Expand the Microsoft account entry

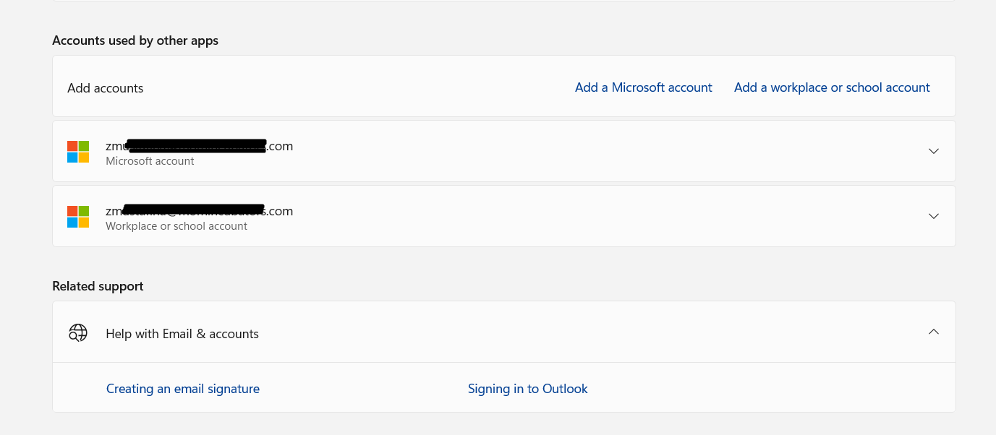pyautogui.click(x=933, y=151)
